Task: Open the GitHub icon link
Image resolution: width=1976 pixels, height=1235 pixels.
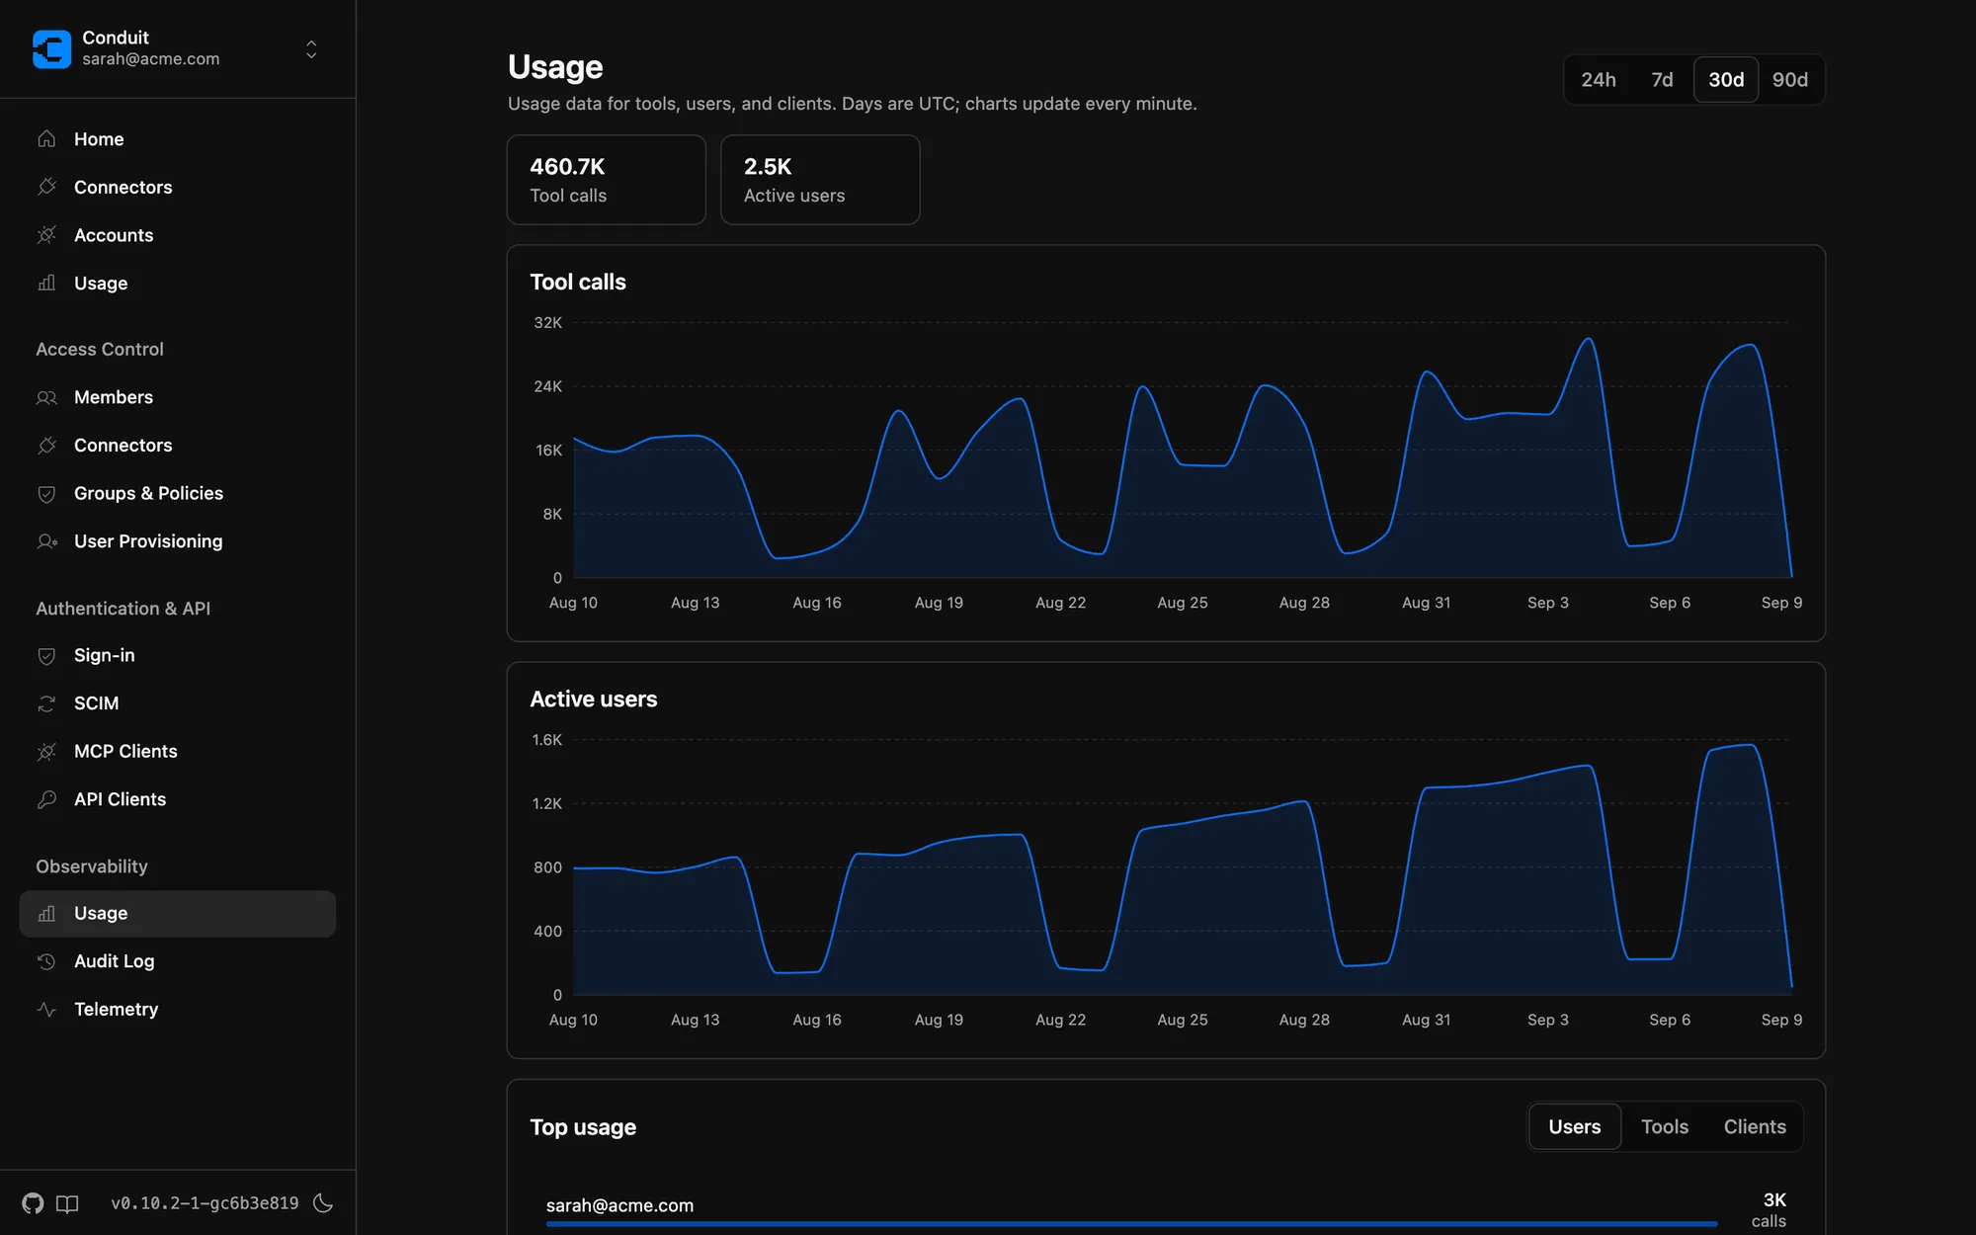Action: [x=34, y=1203]
